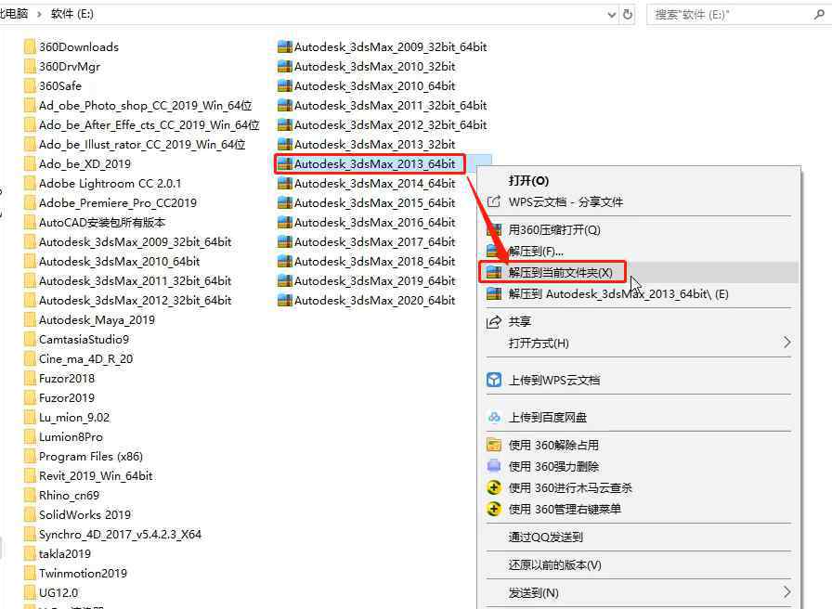Select the Autodesk_3dsMax_2014_64bit archive icon
The width and height of the screenshot is (832, 609).
285,184
